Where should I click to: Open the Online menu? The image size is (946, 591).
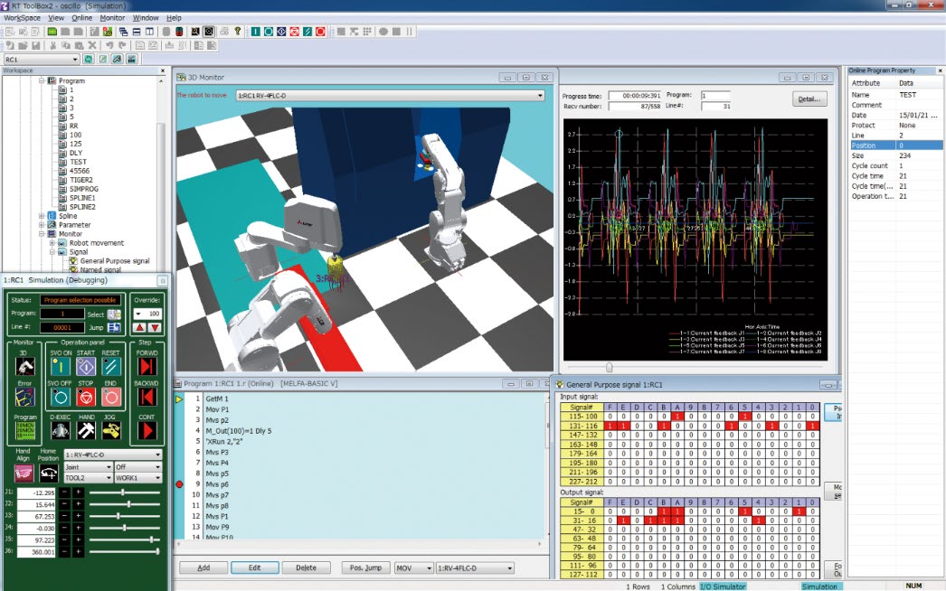pos(82,18)
